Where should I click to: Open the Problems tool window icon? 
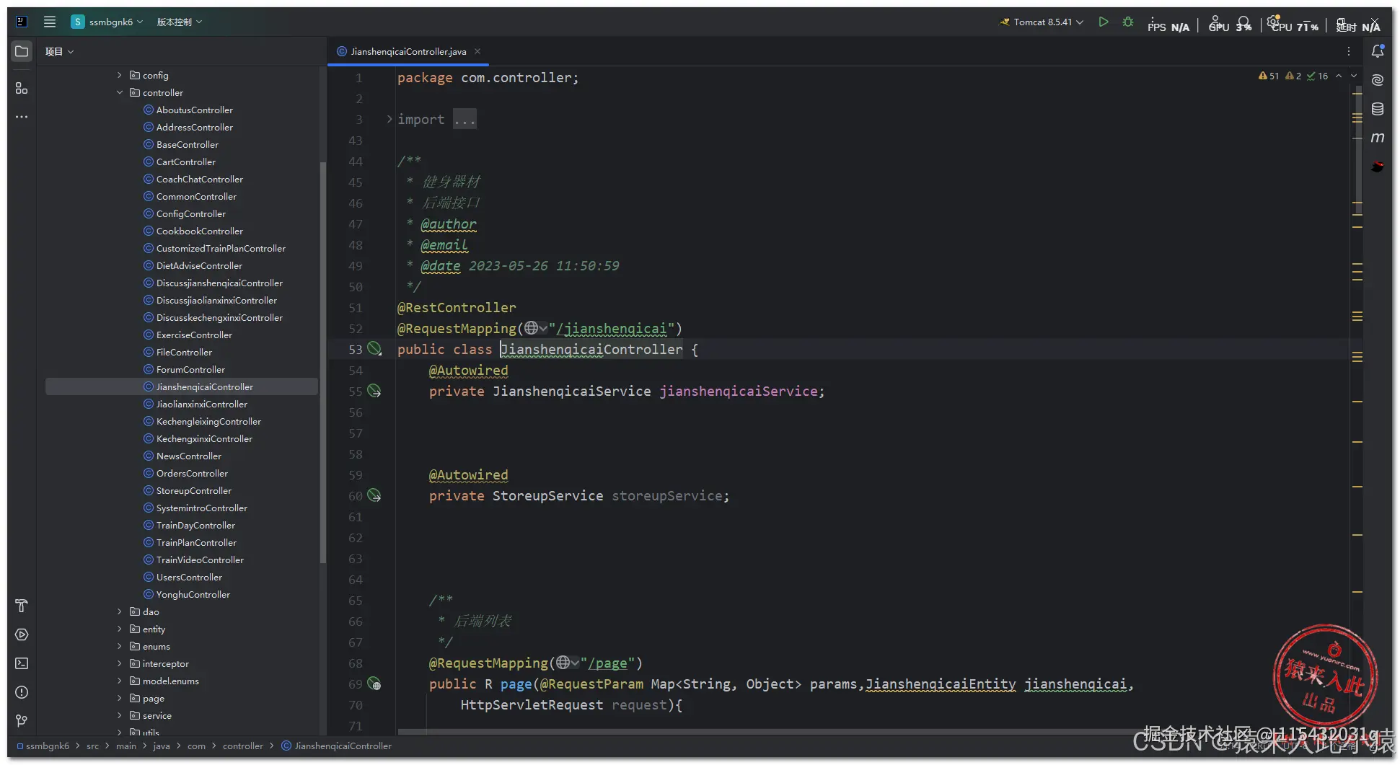coord(22,692)
